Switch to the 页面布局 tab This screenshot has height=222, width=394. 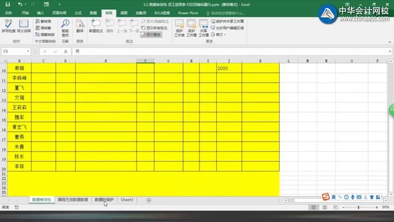[x=59, y=13]
